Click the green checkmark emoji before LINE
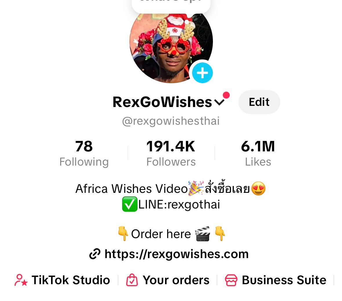The width and height of the screenshot is (342, 301). 130,204
